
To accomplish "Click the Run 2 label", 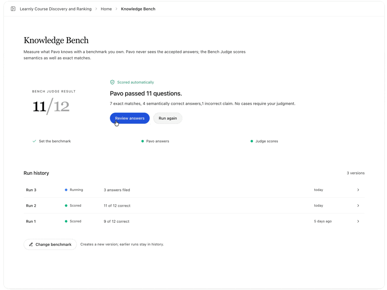I will tap(31, 205).
